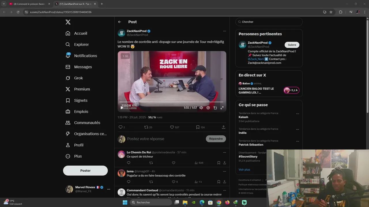View stats showing 626 on reply

pyautogui.click(x=199, y=163)
